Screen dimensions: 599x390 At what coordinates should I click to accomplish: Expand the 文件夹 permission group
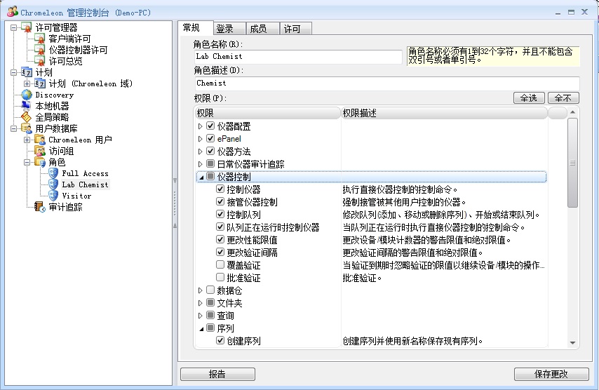tap(200, 303)
